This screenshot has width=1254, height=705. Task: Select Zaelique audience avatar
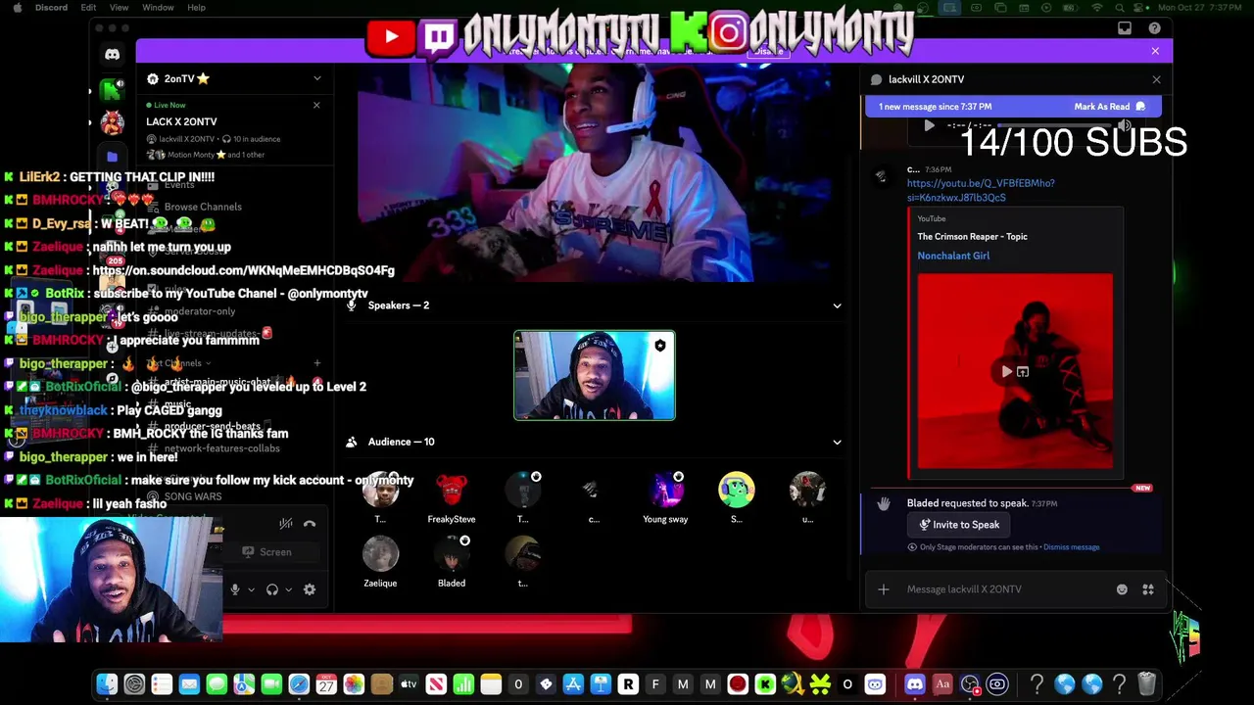tap(380, 554)
